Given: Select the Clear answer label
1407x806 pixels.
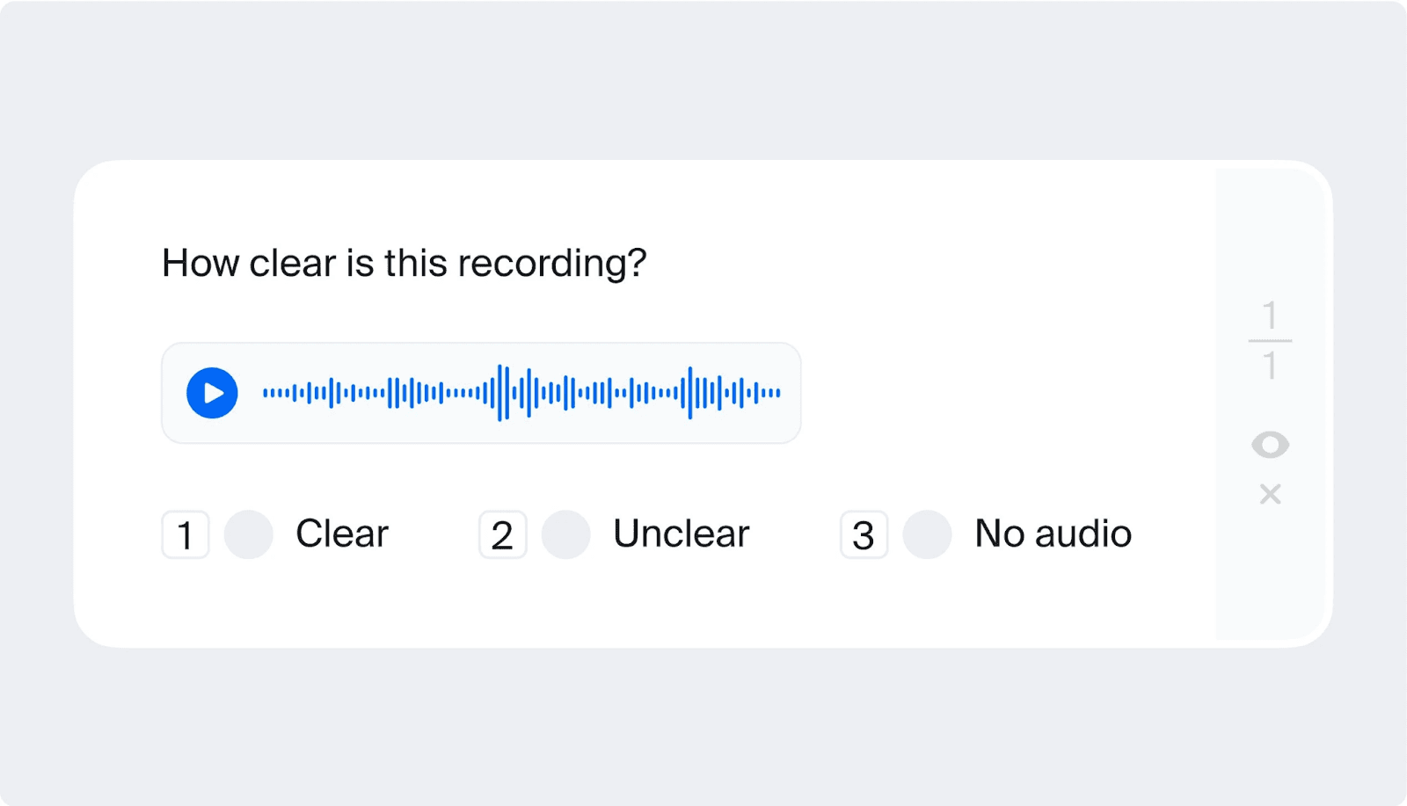Looking at the screenshot, I should click(x=342, y=533).
